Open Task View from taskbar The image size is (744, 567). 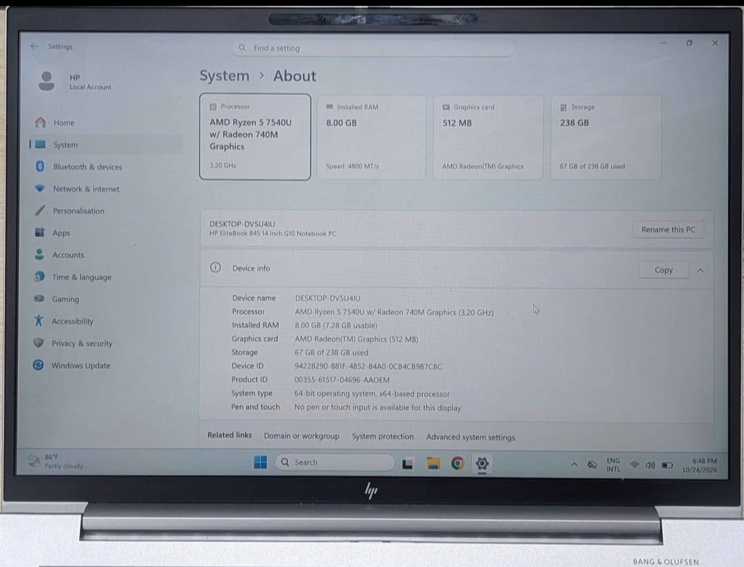[x=408, y=464]
